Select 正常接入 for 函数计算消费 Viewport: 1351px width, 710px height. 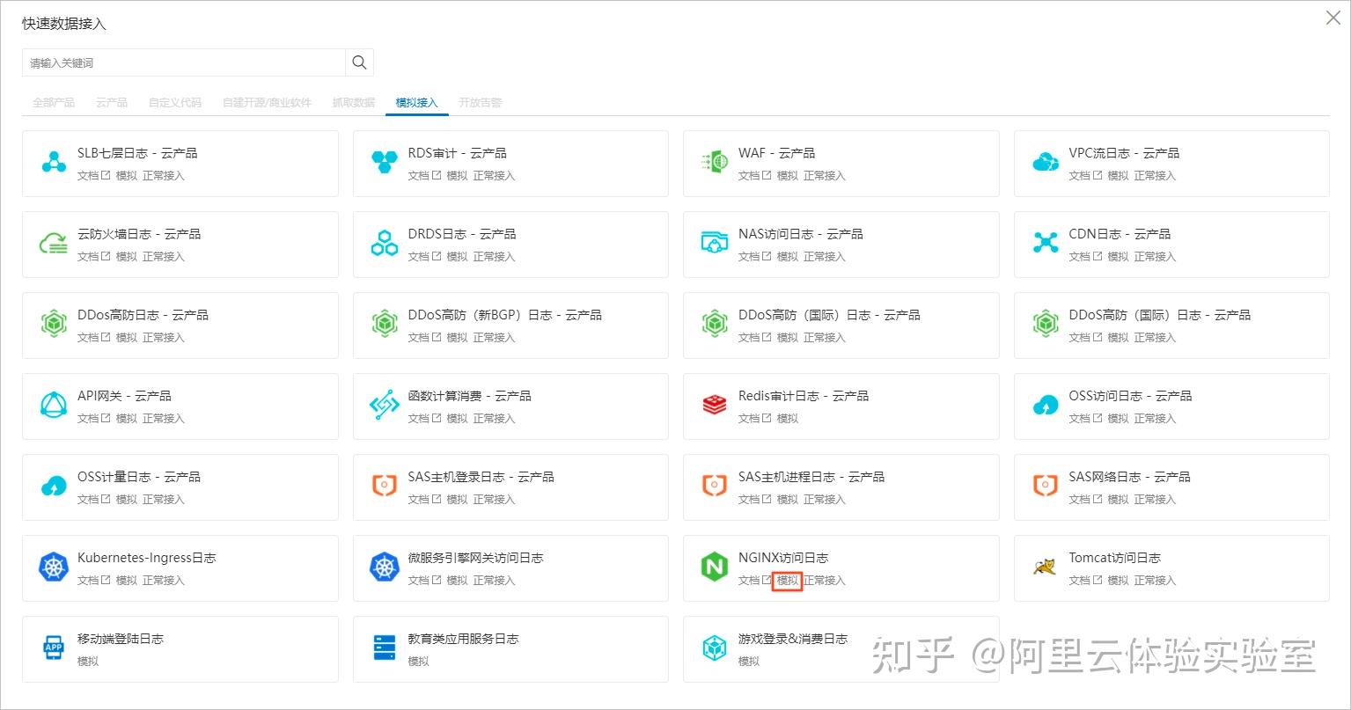[494, 419]
